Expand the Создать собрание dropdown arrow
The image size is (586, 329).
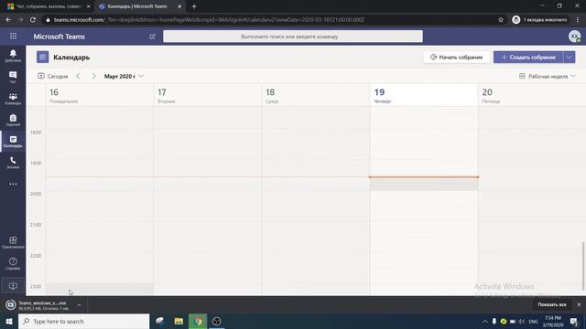tap(570, 57)
